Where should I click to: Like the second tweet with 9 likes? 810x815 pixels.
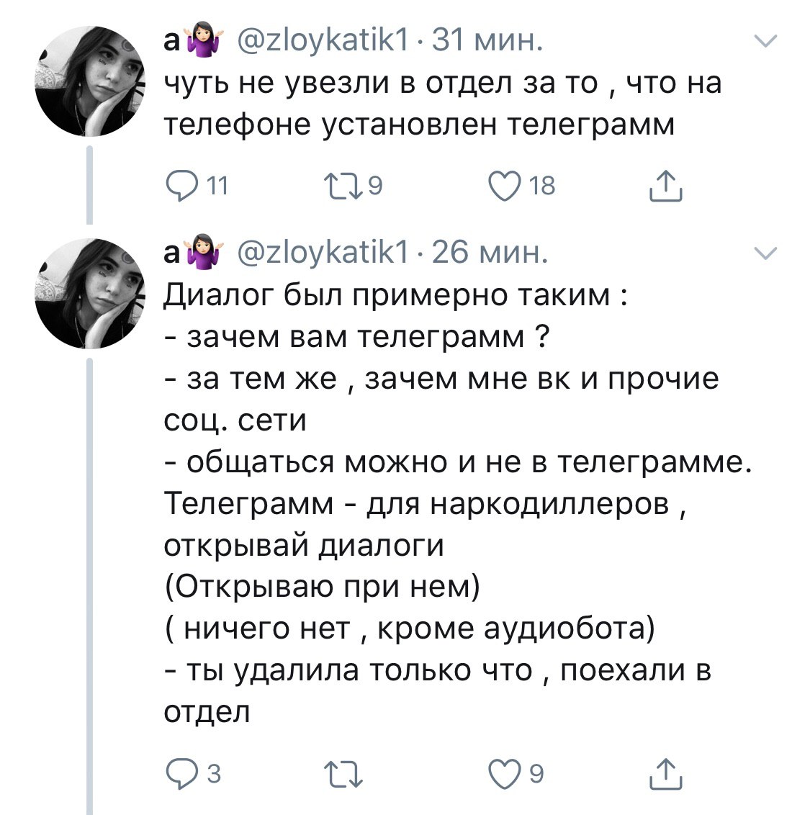503,775
